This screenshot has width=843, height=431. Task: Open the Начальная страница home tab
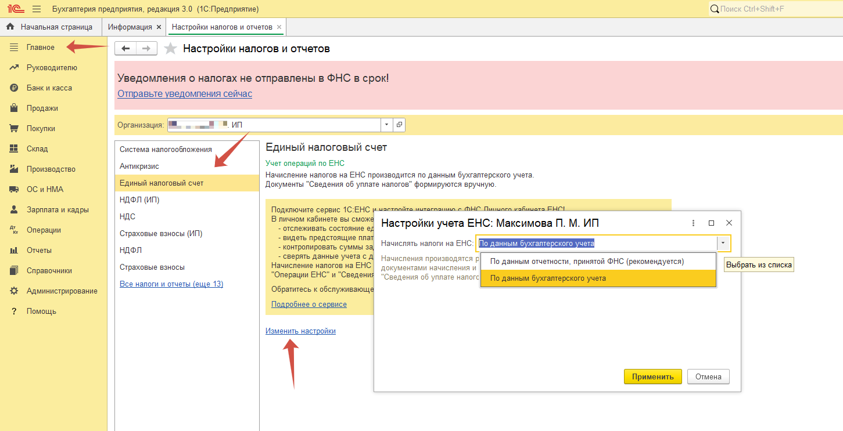50,27
